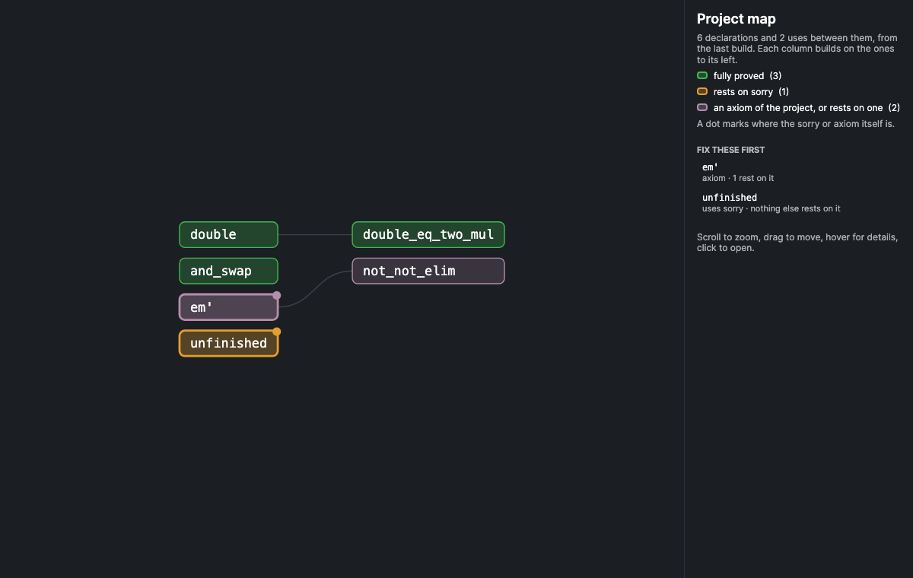Open the double_eq_two_mul node
This screenshot has width=913, height=578.
coord(428,234)
